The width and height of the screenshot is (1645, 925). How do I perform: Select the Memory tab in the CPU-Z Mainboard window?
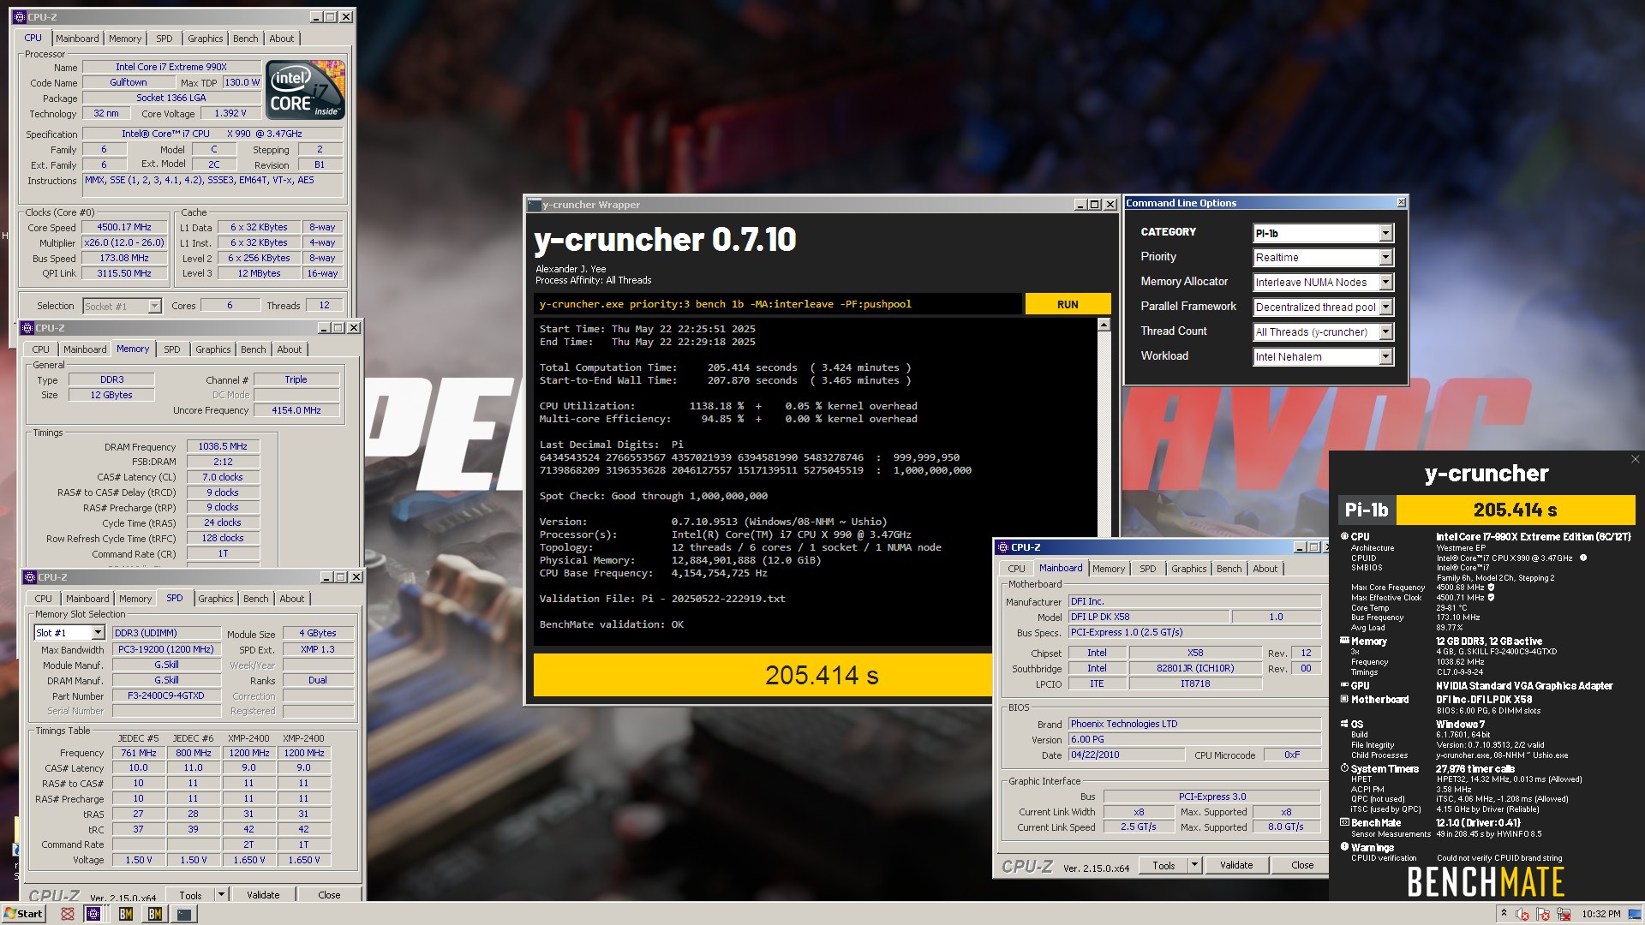1108,569
